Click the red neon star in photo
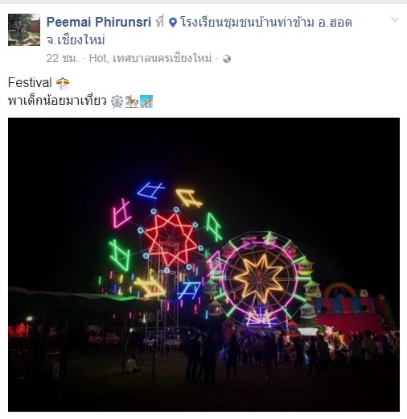The height and width of the screenshot is (419, 407). pyautogui.click(x=170, y=239)
